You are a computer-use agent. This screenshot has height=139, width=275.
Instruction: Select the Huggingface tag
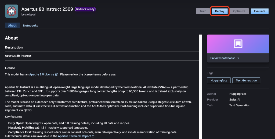coord(219,80)
